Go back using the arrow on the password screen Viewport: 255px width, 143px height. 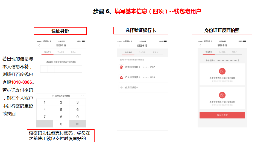pos(39,45)
